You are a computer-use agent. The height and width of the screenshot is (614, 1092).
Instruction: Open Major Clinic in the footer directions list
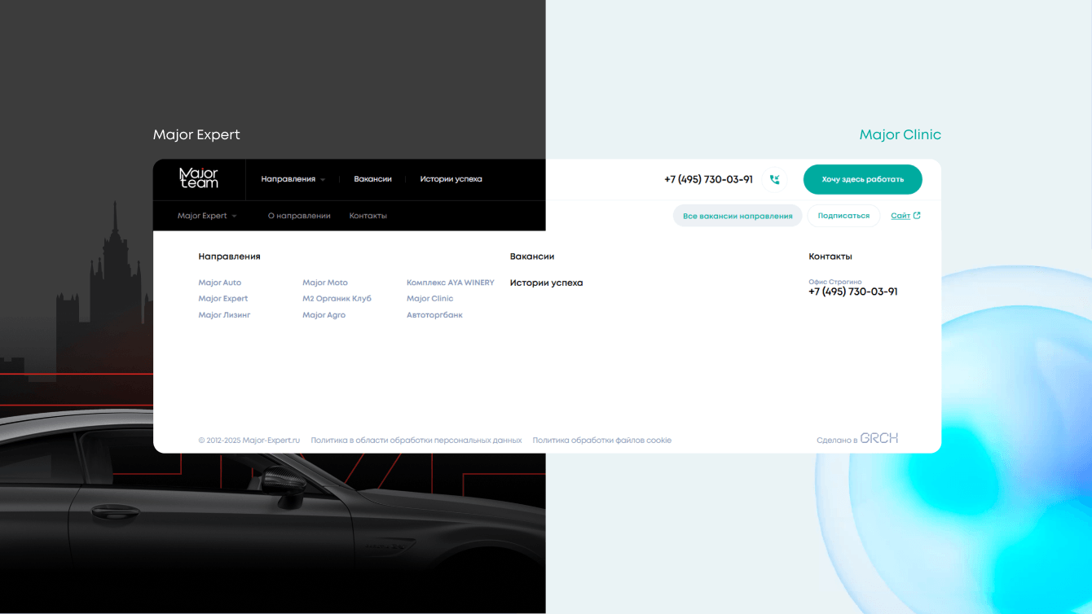(429, 299)
